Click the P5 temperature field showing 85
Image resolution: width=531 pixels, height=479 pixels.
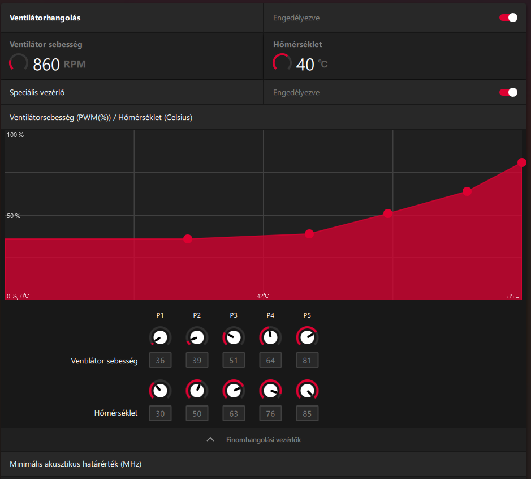307,413
